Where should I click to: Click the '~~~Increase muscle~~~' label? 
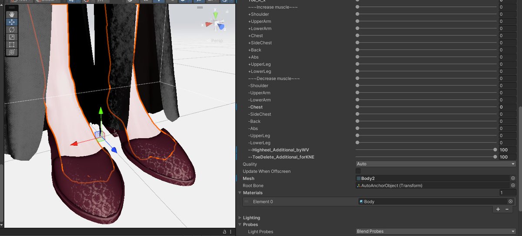[273, 7]
